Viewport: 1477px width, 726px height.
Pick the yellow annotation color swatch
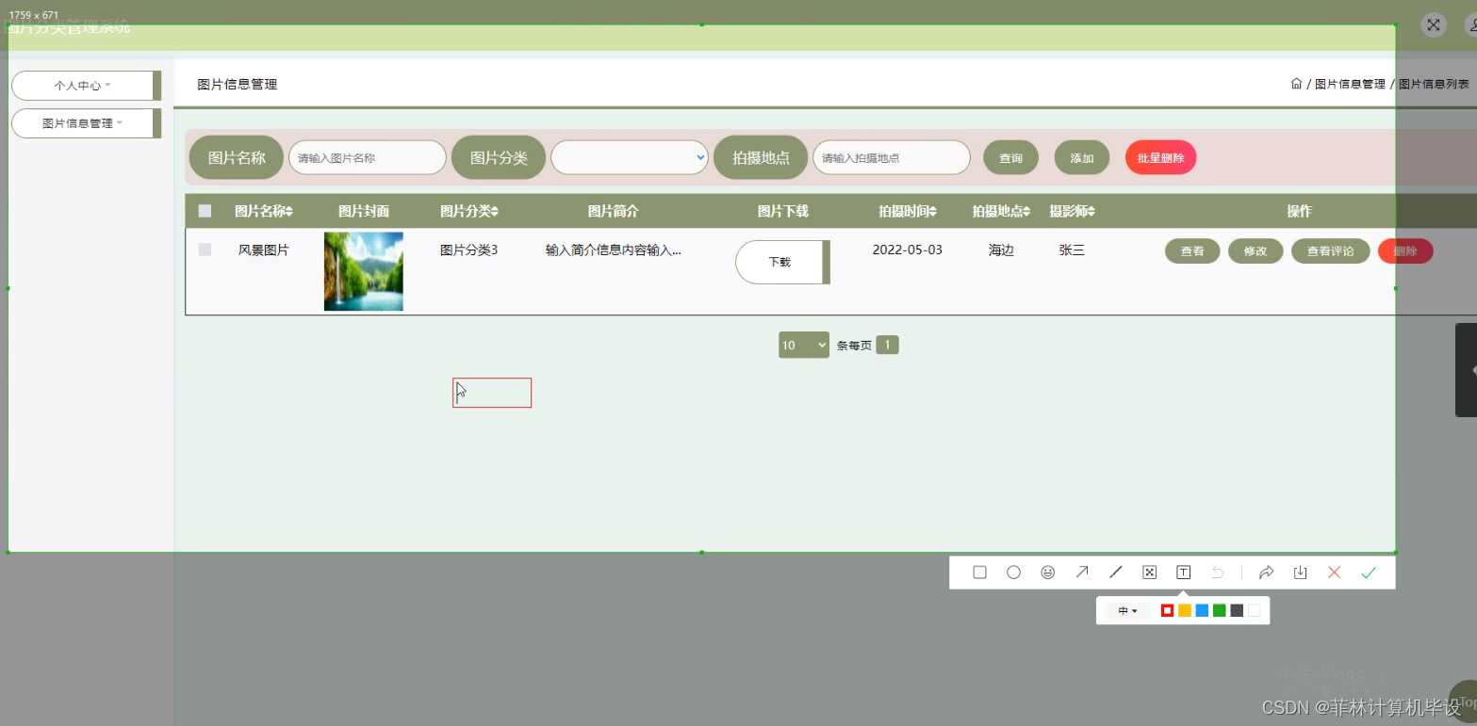[1185, 610]
